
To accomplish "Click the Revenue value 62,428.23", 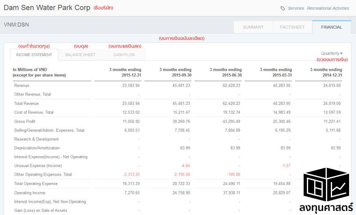I will point(231,85).
